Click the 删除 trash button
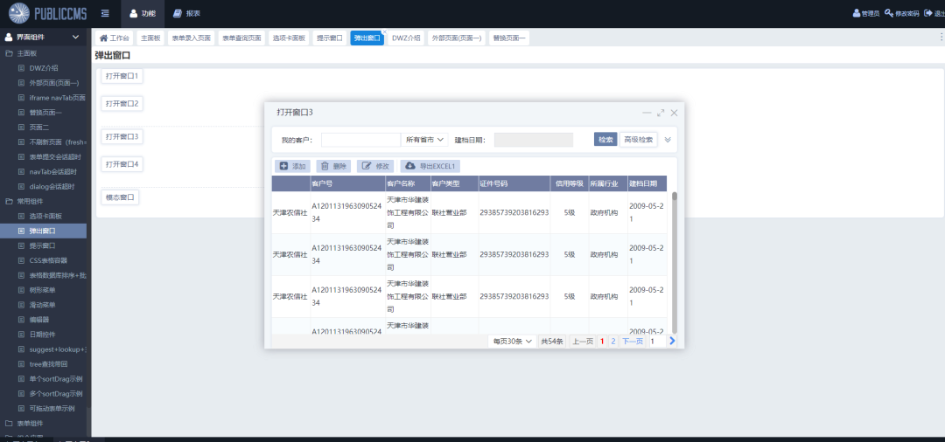This screenshot has height=442, width=945. tap(333, 166)
